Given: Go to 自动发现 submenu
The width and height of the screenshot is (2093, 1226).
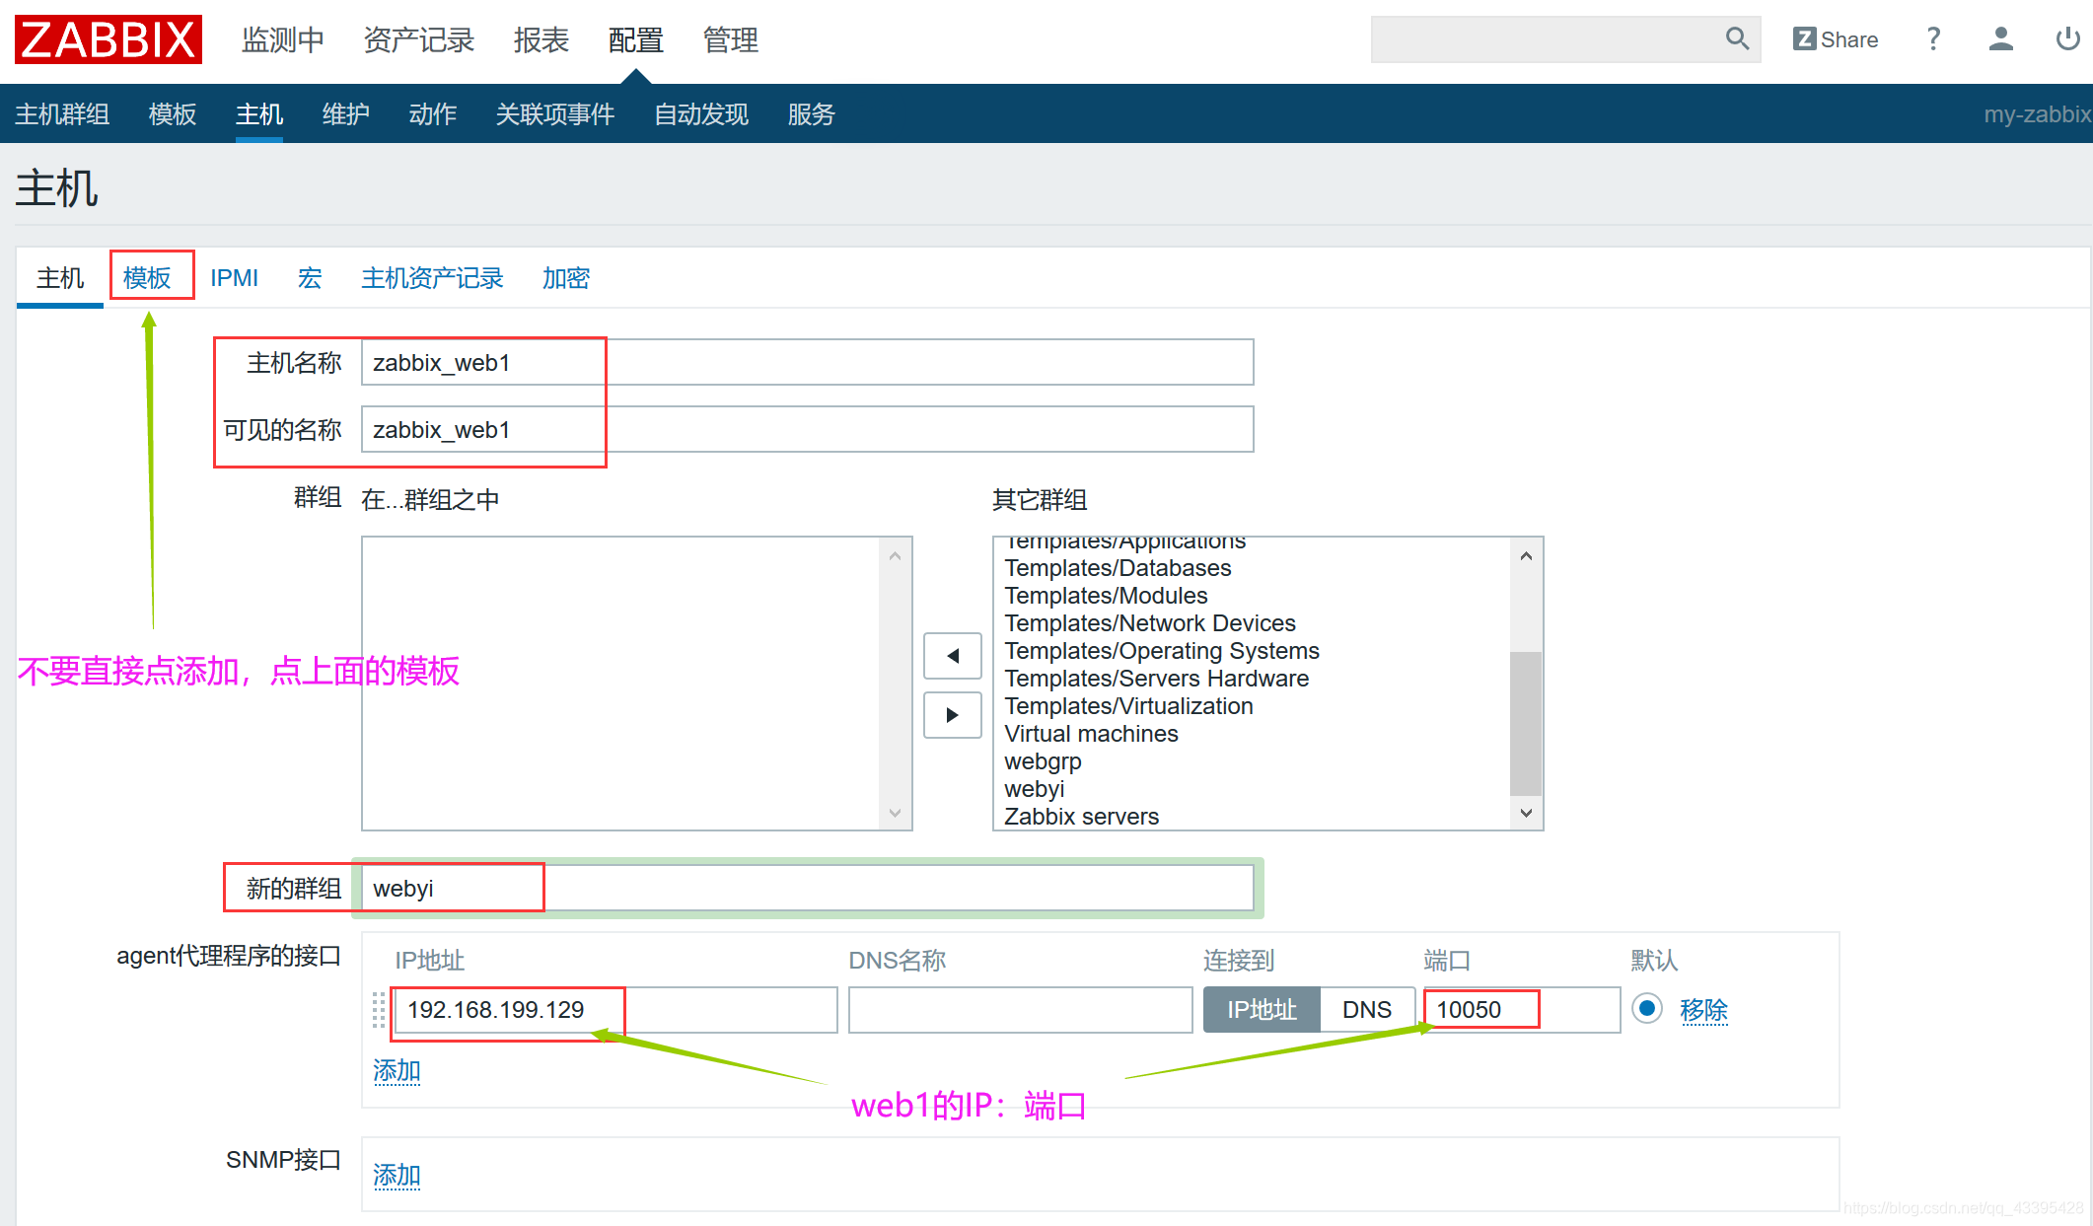Looking at the screenshot, I should click(x=701, y=114).
